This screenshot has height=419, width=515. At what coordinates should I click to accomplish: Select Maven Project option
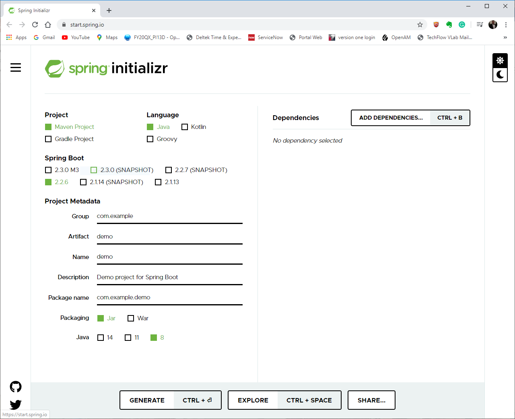(70, 127)
